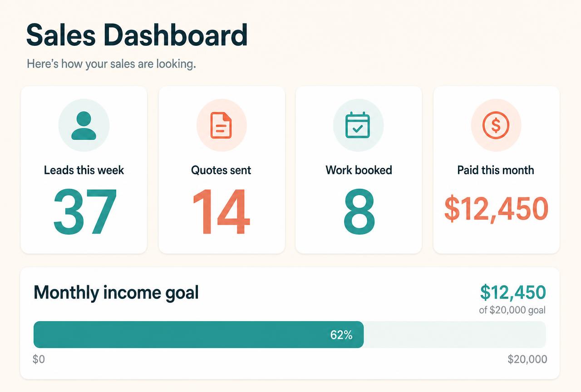Click the filled portion of progress bar

point(198,334)
